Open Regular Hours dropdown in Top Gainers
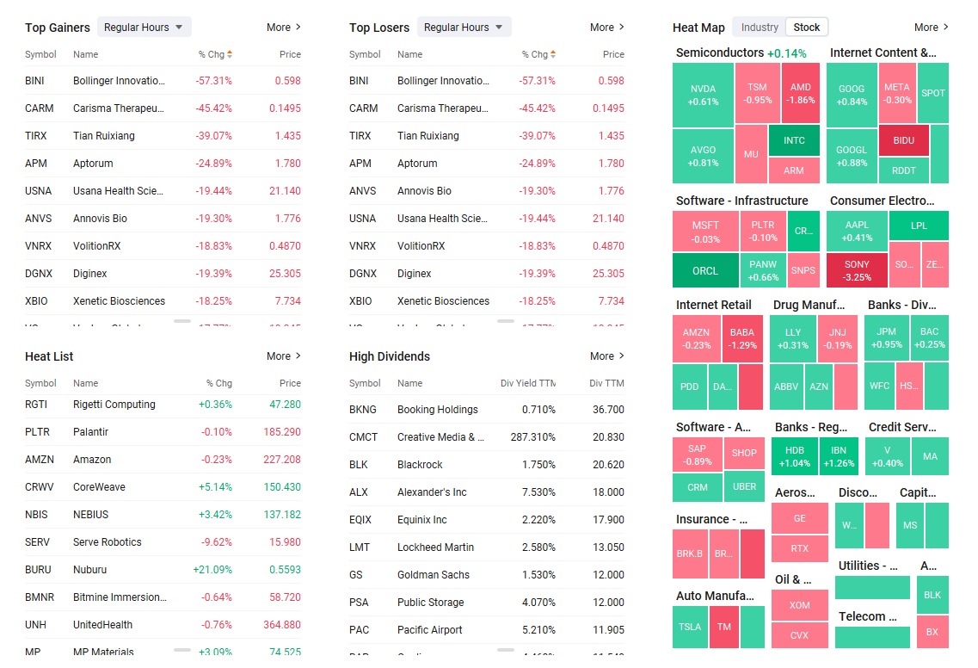 144,28
